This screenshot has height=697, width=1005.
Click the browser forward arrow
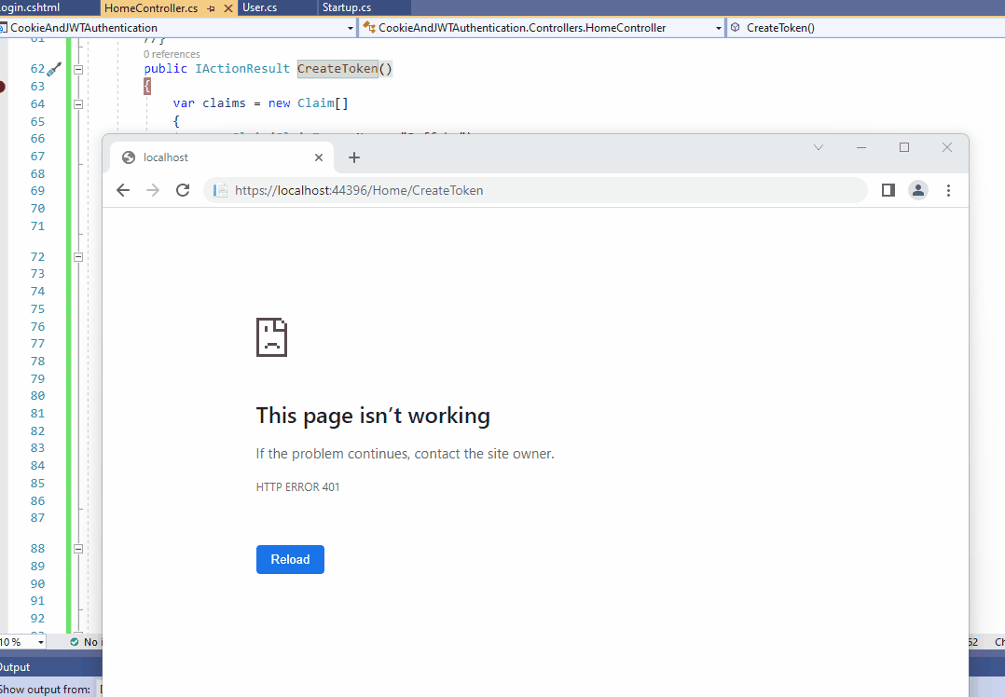coord(153,190)
